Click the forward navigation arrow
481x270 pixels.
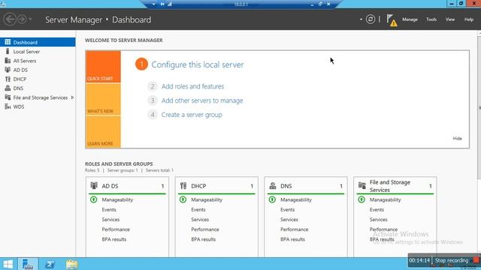click(22, 19)
